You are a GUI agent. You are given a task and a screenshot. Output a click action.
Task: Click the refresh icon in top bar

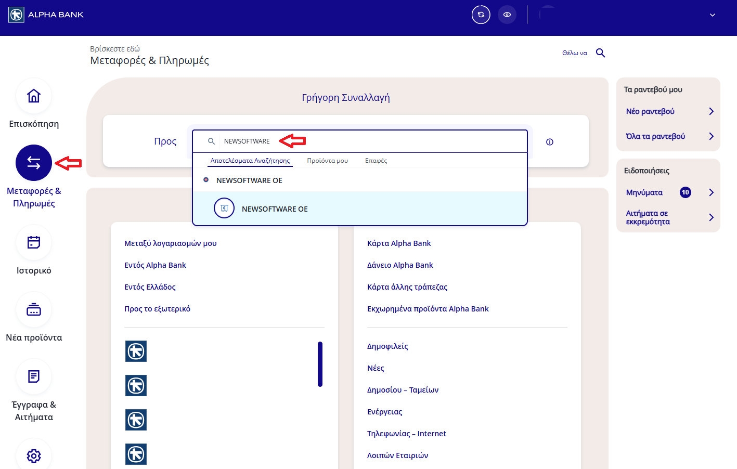click(481, 15)
